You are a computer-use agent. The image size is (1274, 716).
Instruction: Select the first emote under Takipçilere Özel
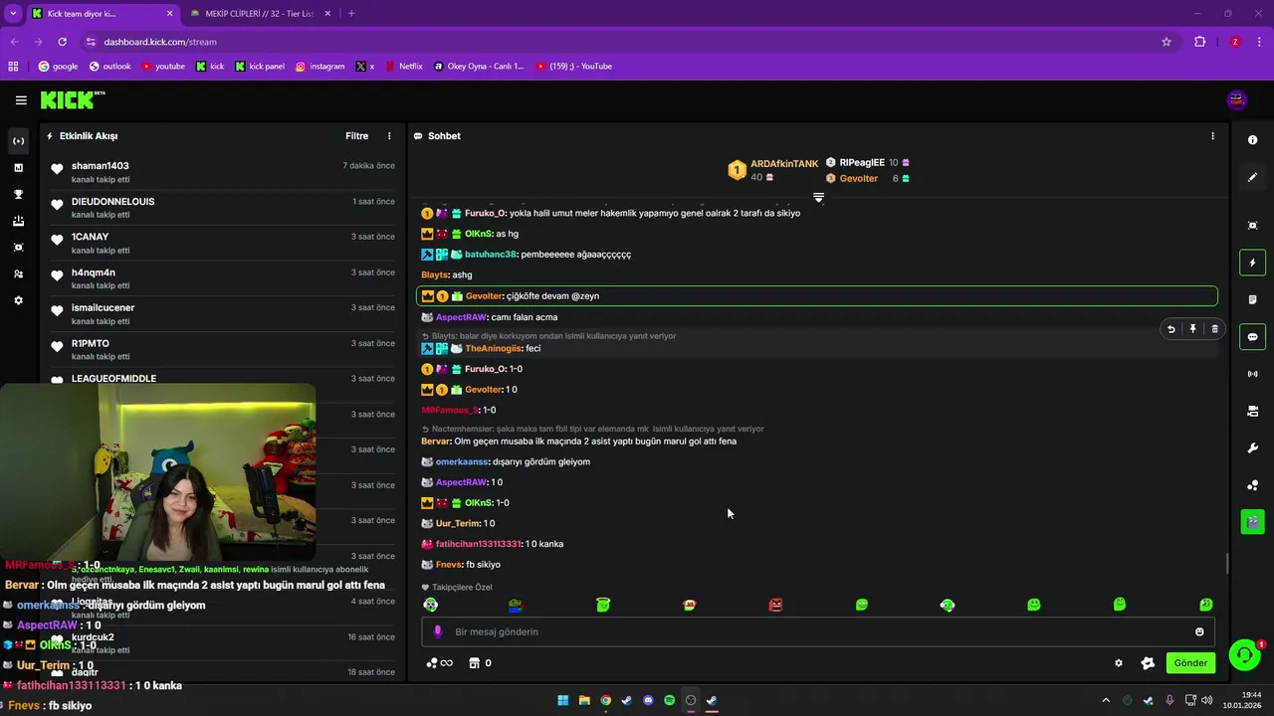coord(430,605)
